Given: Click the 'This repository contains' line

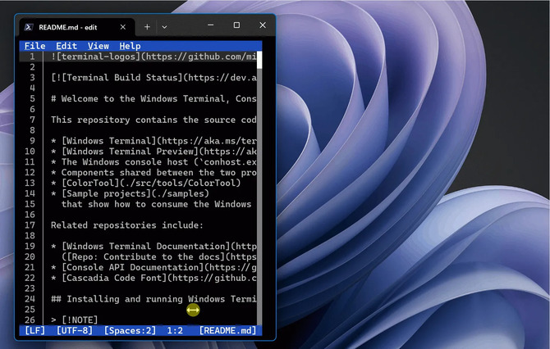Looking at the screenshot, I should coord(154,120).
